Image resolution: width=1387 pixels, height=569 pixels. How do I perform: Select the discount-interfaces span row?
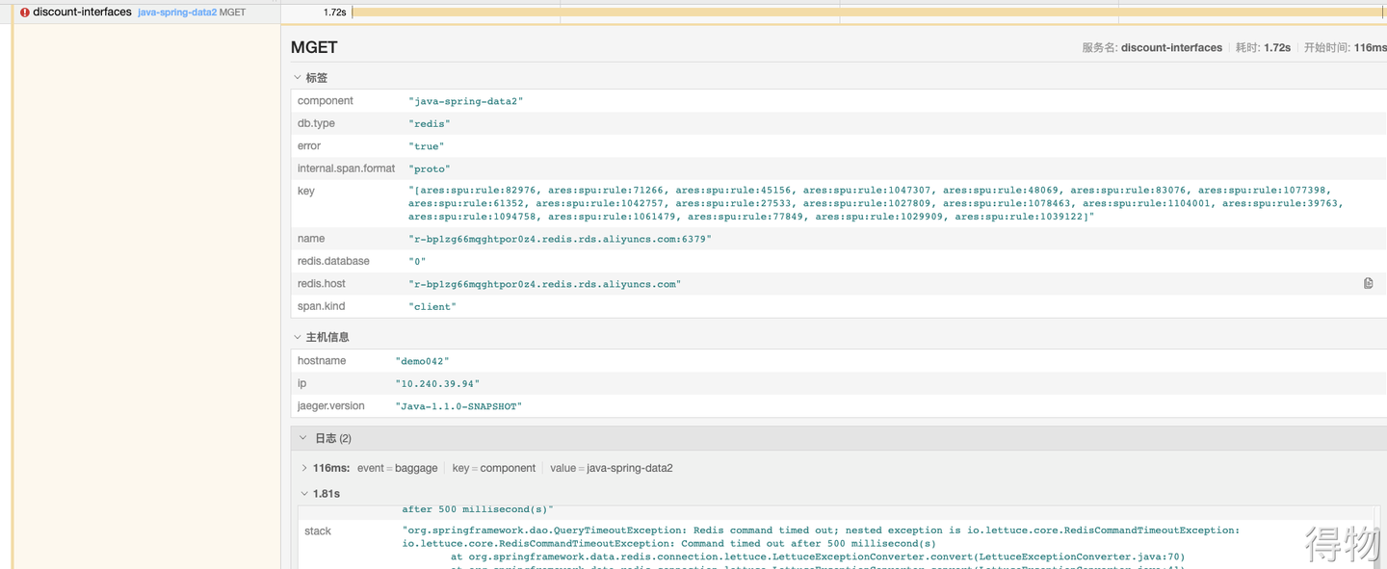coord(82,13)
